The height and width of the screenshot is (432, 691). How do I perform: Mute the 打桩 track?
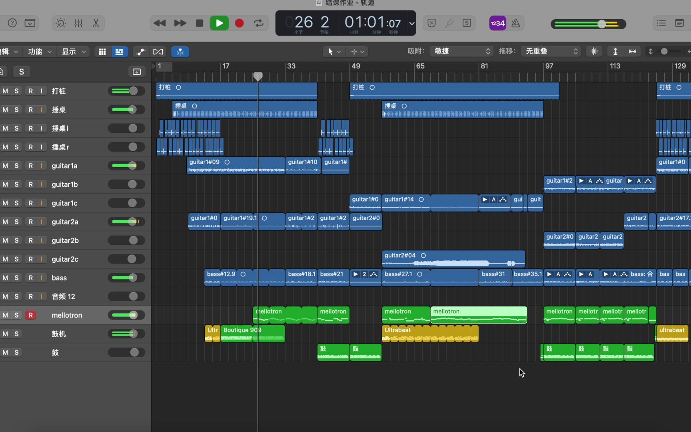pyautogui.click(x=5, y=91)
